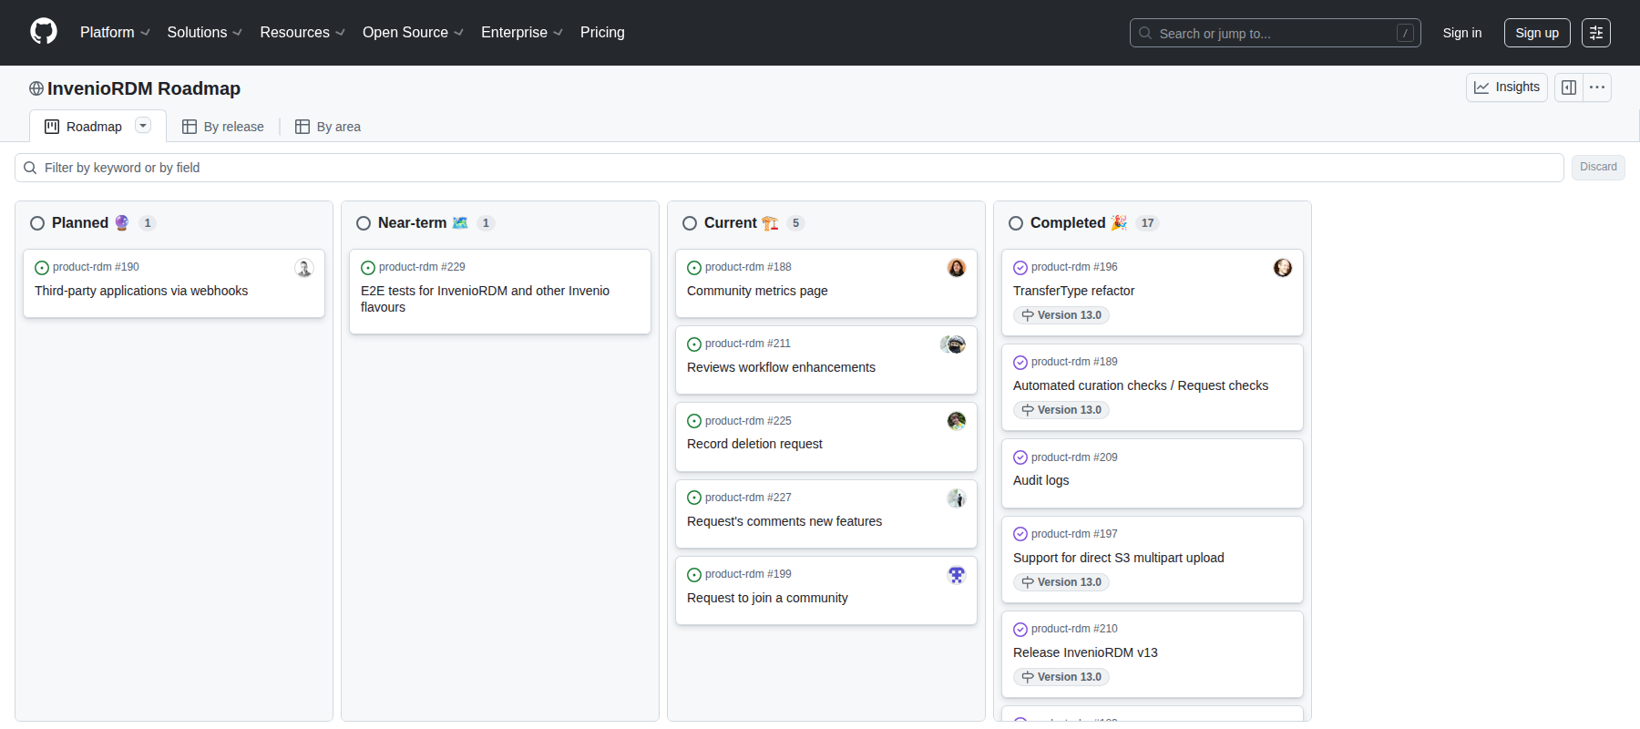Click the Current column count 5
The image size is (1640, 729).
[795, 223]
